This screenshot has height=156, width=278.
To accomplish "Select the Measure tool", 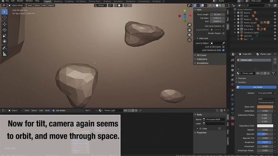I will point(5,54).
